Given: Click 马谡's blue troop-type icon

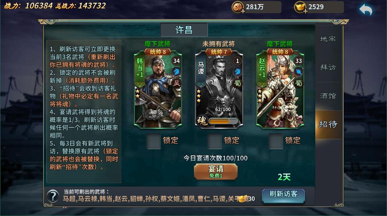Looking at the screenshot, I should 237,71.
